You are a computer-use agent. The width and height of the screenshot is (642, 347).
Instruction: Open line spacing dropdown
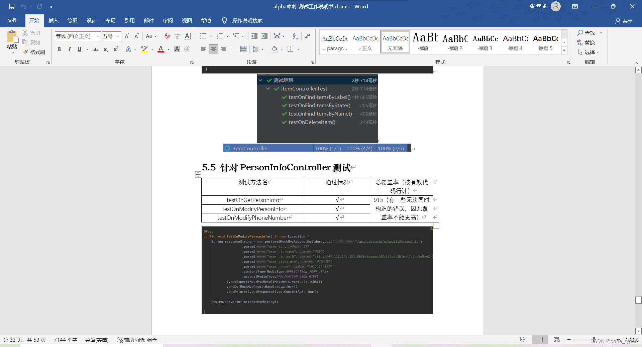click(262, 49)
